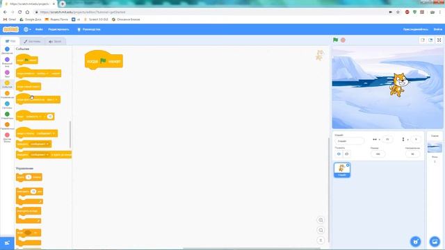Switch to large stage layout
The width and height of the screenshot is (445, 250).
(430, 40)
